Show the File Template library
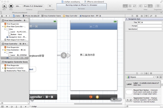Image resolution: width=163 pixels, height=108 pixels. tap(137, 73)
